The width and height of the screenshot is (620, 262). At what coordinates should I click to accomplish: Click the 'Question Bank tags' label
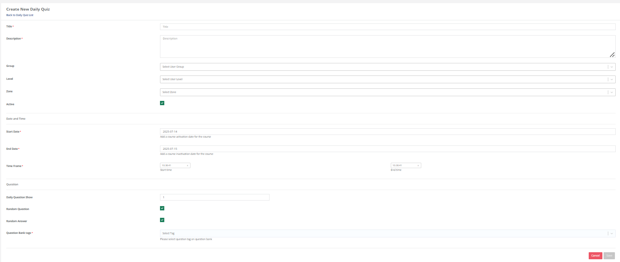(19, 233)
